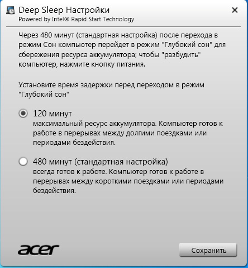Click the "480 минут (стандартная настройка)" option label
This screenshot has width=248, height=268.
[101, 162]
